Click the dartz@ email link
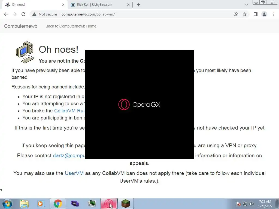 69,155
